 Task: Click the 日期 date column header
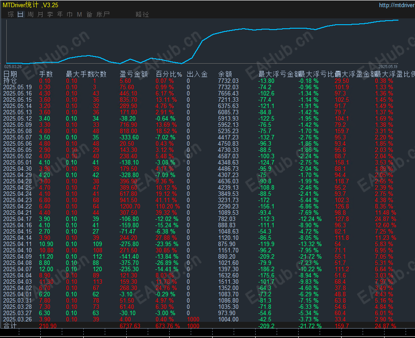tap(10, 74)
